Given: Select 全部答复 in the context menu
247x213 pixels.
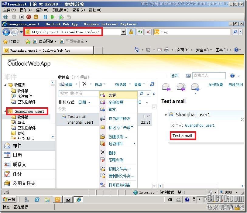Looking at the screenshot, I should click(x=118, y=102).
